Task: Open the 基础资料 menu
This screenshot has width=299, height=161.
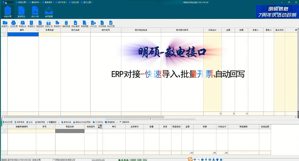Action: pos(35,2)
